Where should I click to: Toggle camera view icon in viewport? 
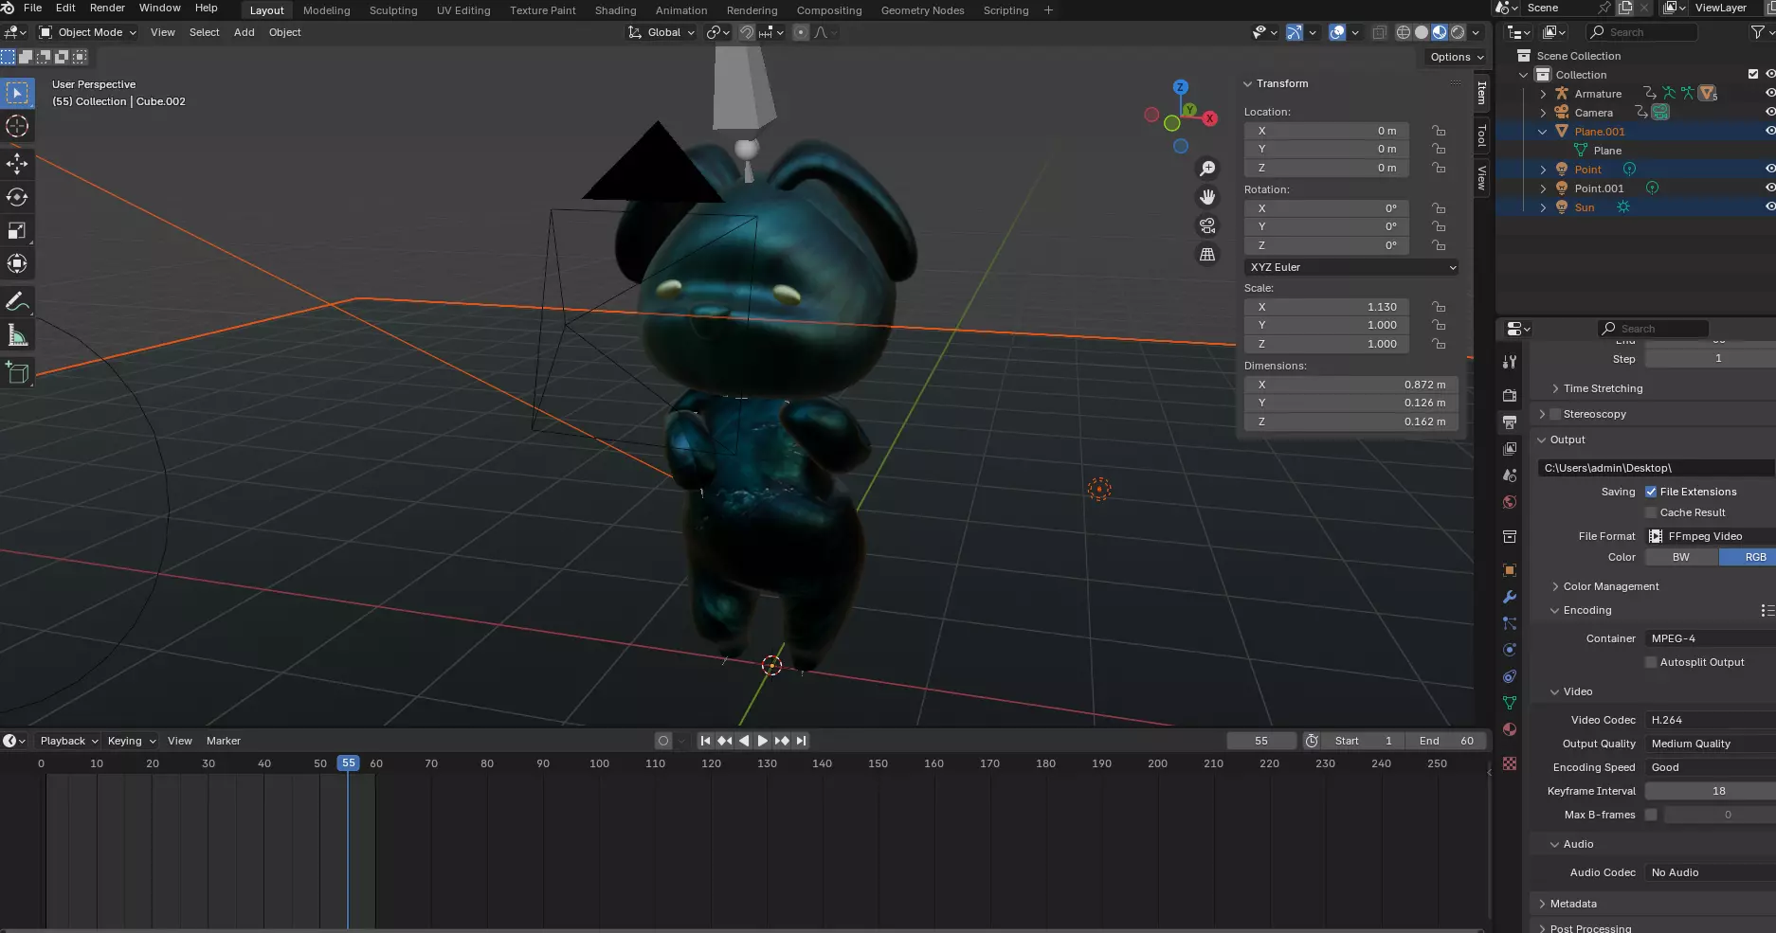pos(1207,225)
